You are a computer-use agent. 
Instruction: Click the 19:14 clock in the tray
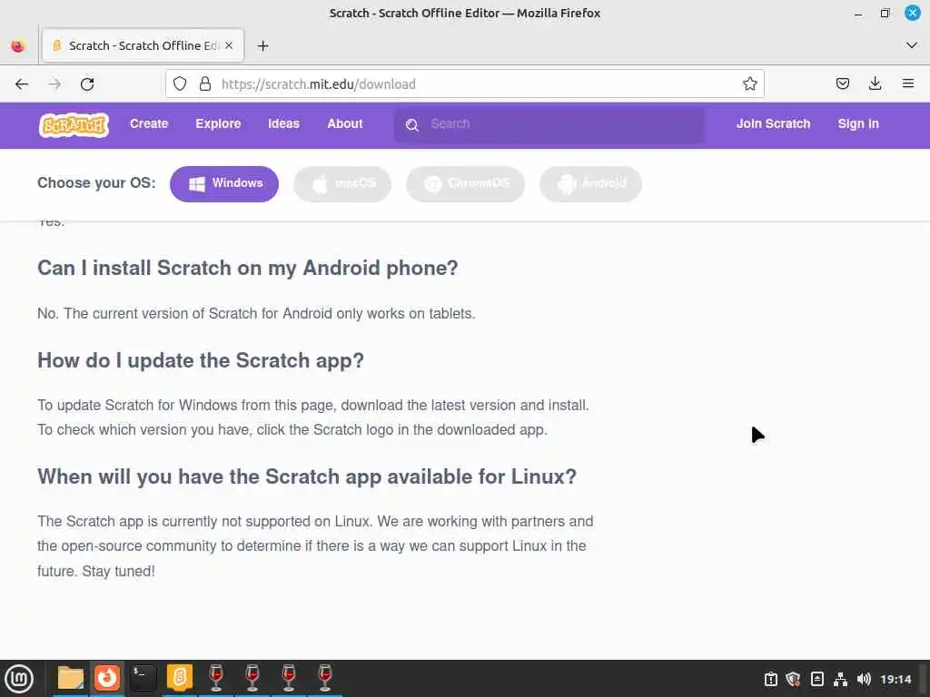[895, 679]
